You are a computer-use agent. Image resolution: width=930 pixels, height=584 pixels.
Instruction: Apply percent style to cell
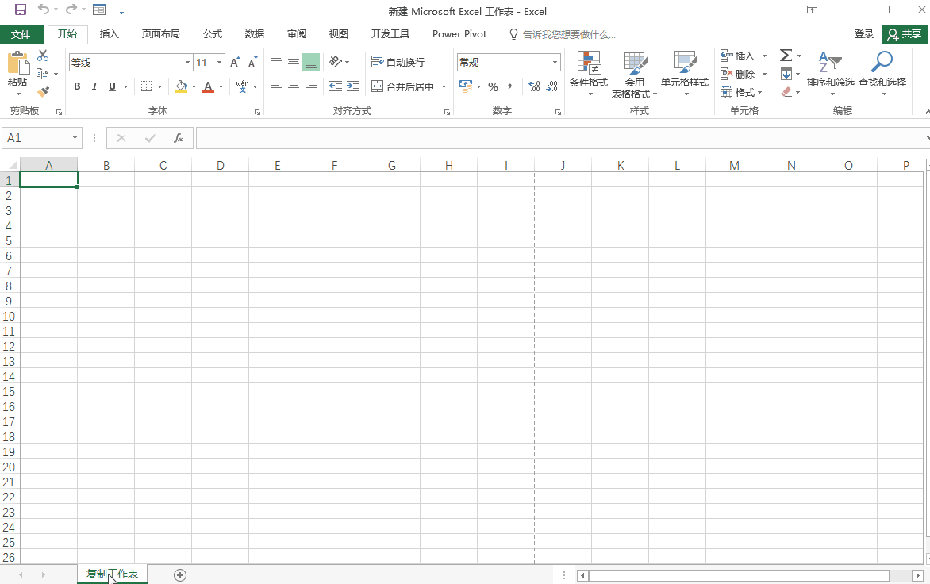click(493, 86)
